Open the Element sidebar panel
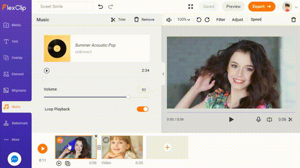This screenshot has height=168, width=300. pos(14,74)
